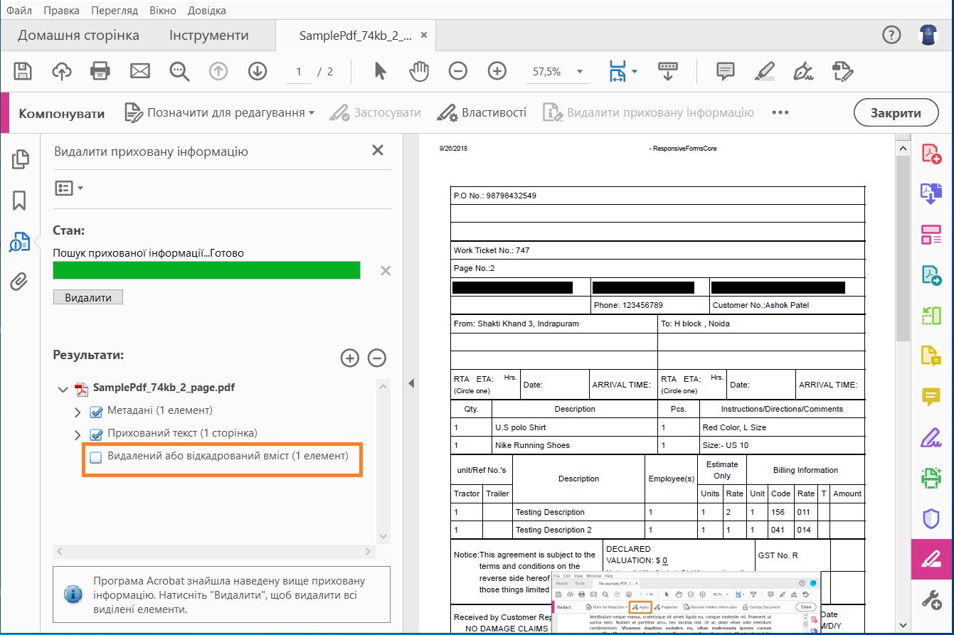Open the Create PDF tool in right pane
The image size is (954, 635).
point(931,154)
